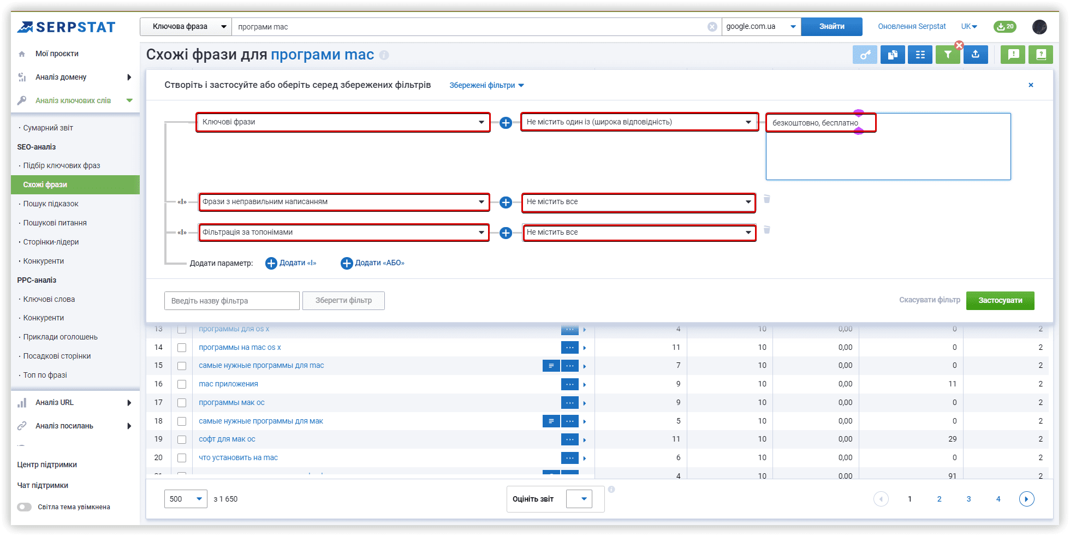Open Топ по фразі in sidebar

pos(45,375)
